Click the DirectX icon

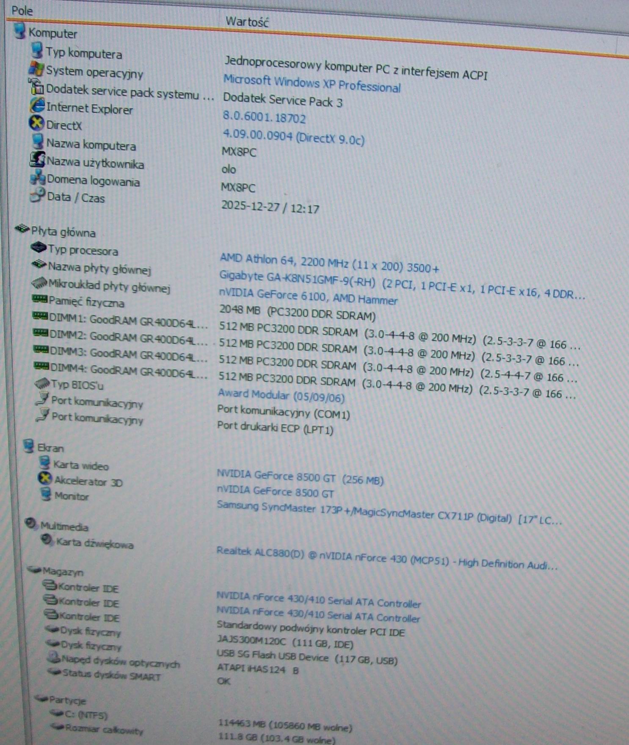tap(37, 123)
